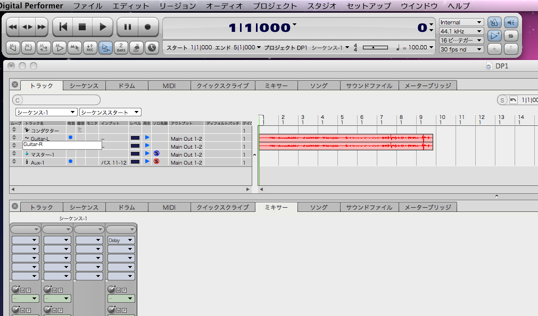Open the プロジェクト menu

click(275, 6)
